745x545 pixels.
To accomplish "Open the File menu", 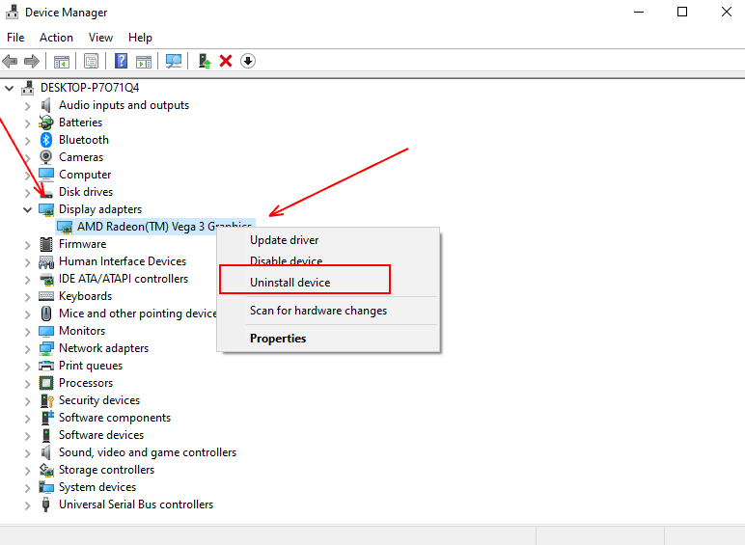I will click(15, 38).
